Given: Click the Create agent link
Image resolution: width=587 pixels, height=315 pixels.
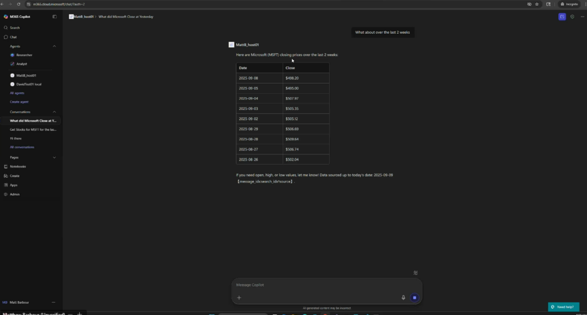Looking at the screenshot, I should (x=19, y=102).
